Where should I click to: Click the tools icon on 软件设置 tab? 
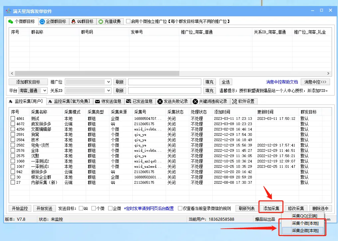coord(235,102)
